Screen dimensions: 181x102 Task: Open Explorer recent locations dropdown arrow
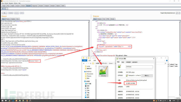click(x=89, y=63)
